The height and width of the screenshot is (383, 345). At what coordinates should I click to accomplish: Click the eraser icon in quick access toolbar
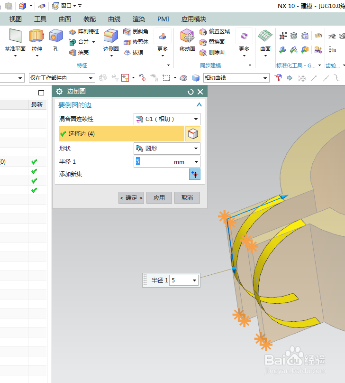pyautogui.click(x=42, y=6)
